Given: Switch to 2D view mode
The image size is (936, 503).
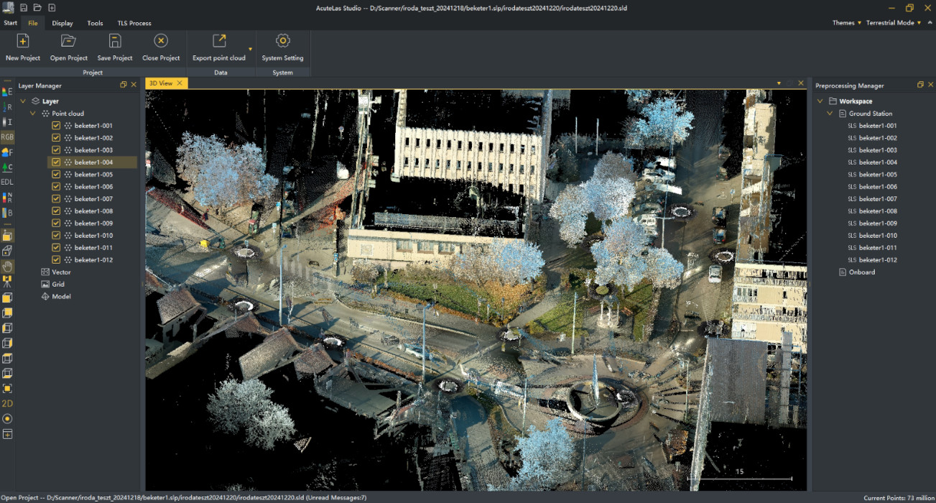Looking at the screenshot, I should coord(7,403).
